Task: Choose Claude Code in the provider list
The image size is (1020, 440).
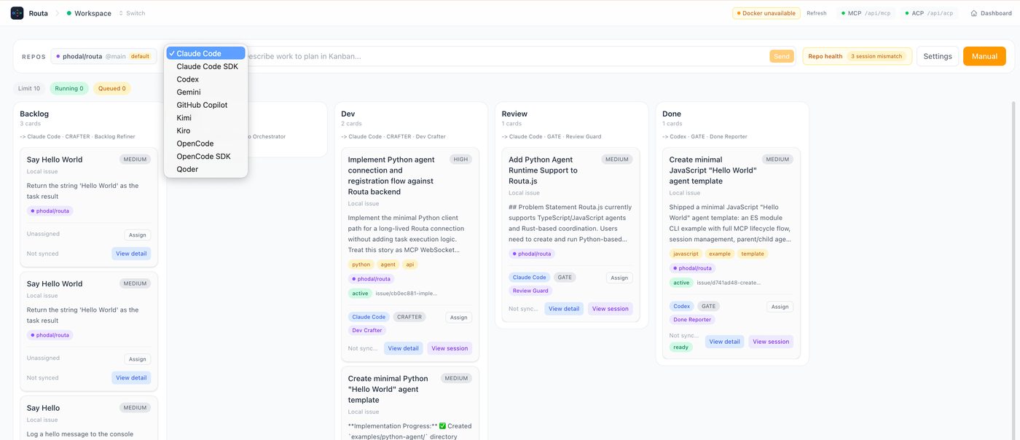Action: [206, 53]
